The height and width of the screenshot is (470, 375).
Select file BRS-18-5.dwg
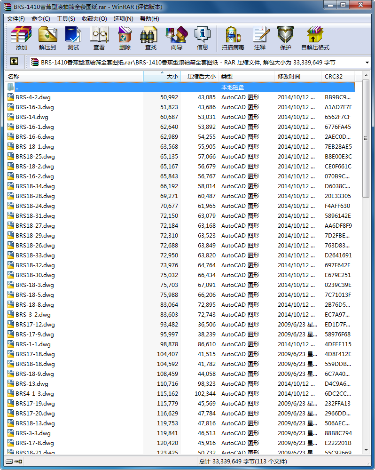point(35,295)
